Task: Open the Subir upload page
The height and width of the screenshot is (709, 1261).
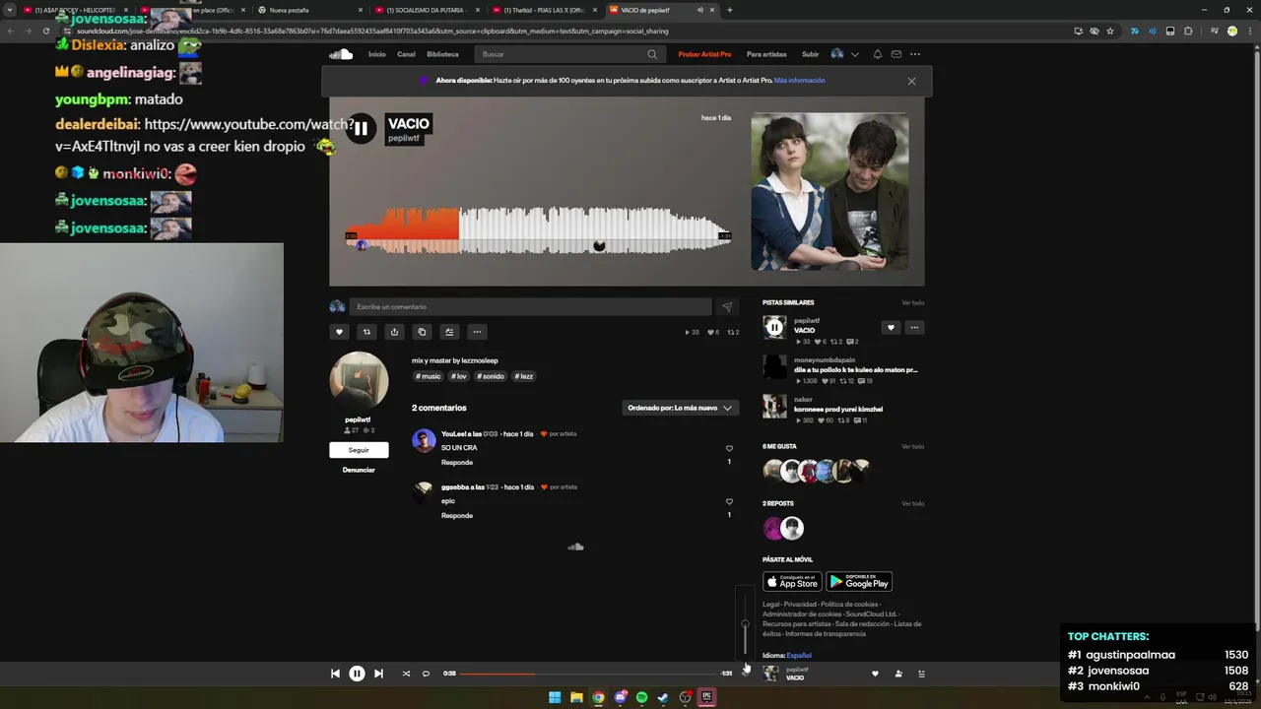Action: tap(810, 54)
